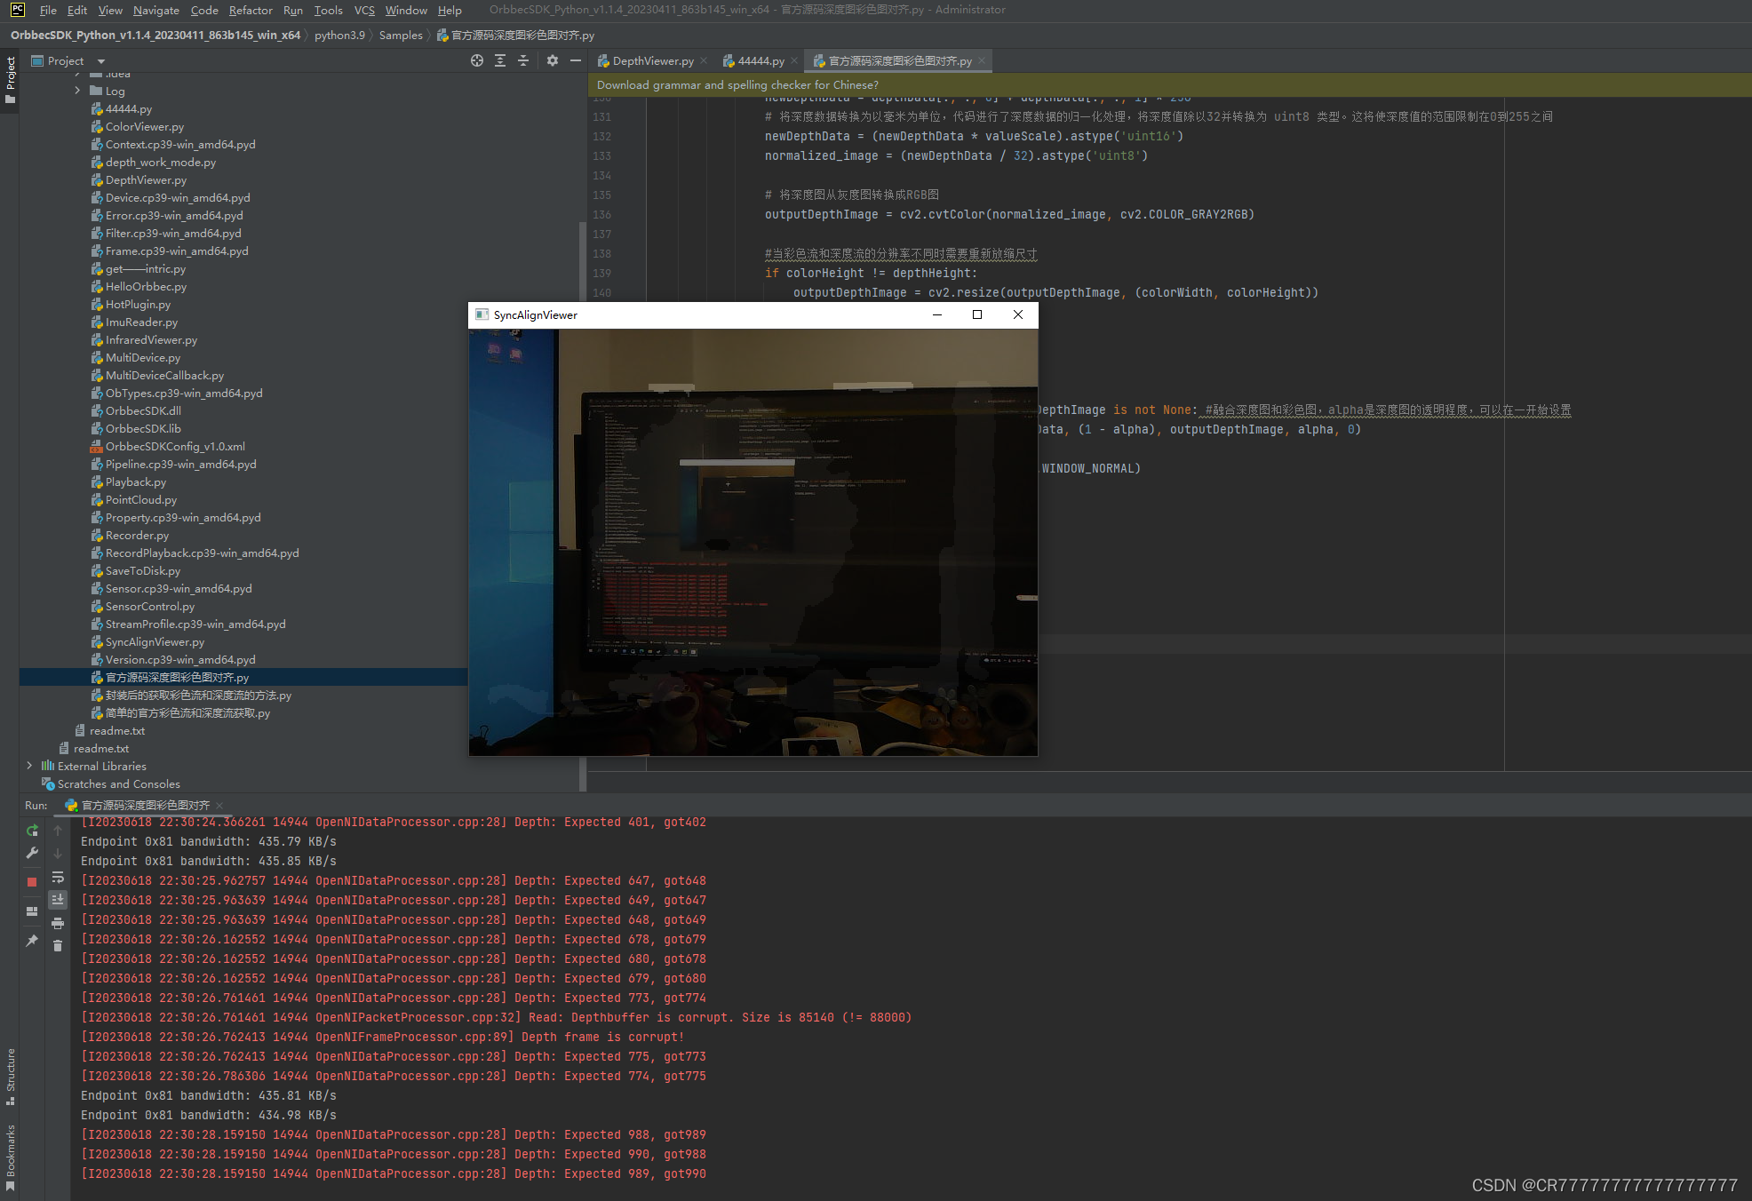The width and height of the screenshot is (1752, 1201).
Task: Open the Project panel gear settings
Action: 553,60
